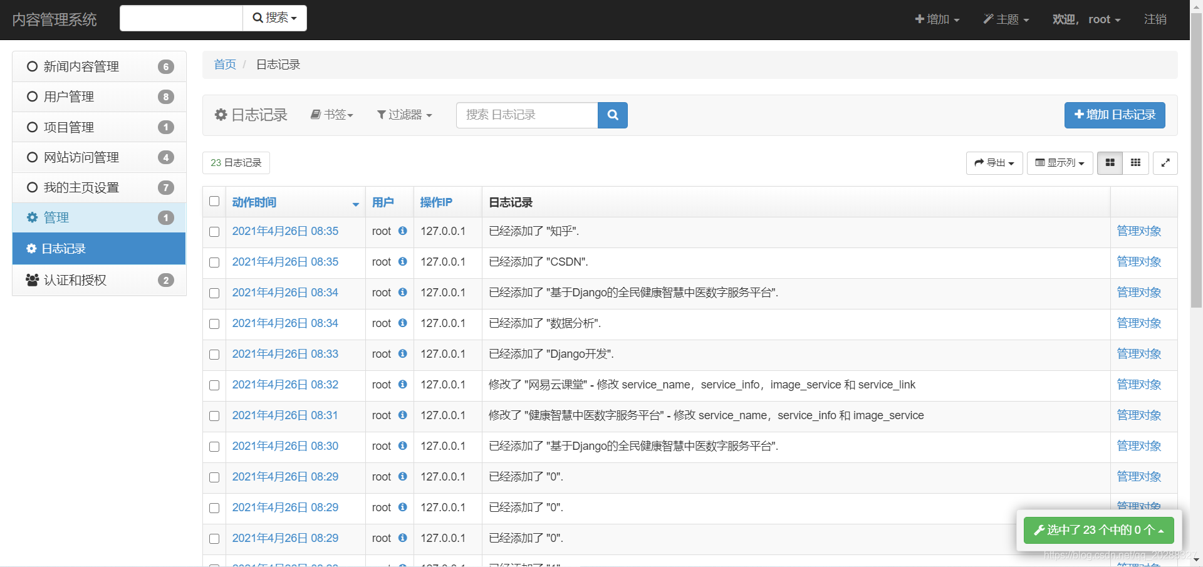This screenshot has height=567, width=1203.
Task: Click the 搜索 日志记录 search field
Action: (x=527, y=115)
